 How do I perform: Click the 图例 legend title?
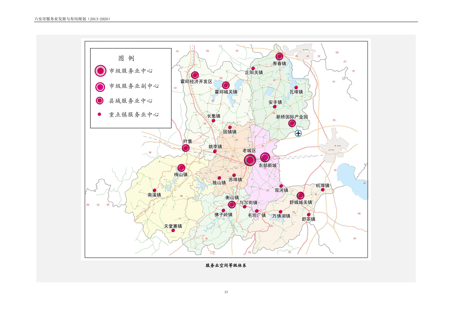coord(126,58)
